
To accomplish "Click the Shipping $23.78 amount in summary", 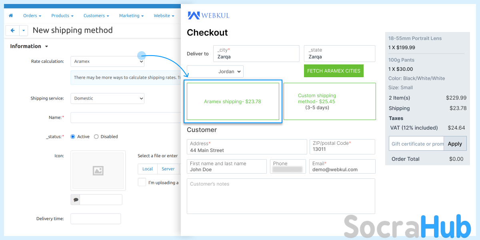I will click(x=458, y=108).
